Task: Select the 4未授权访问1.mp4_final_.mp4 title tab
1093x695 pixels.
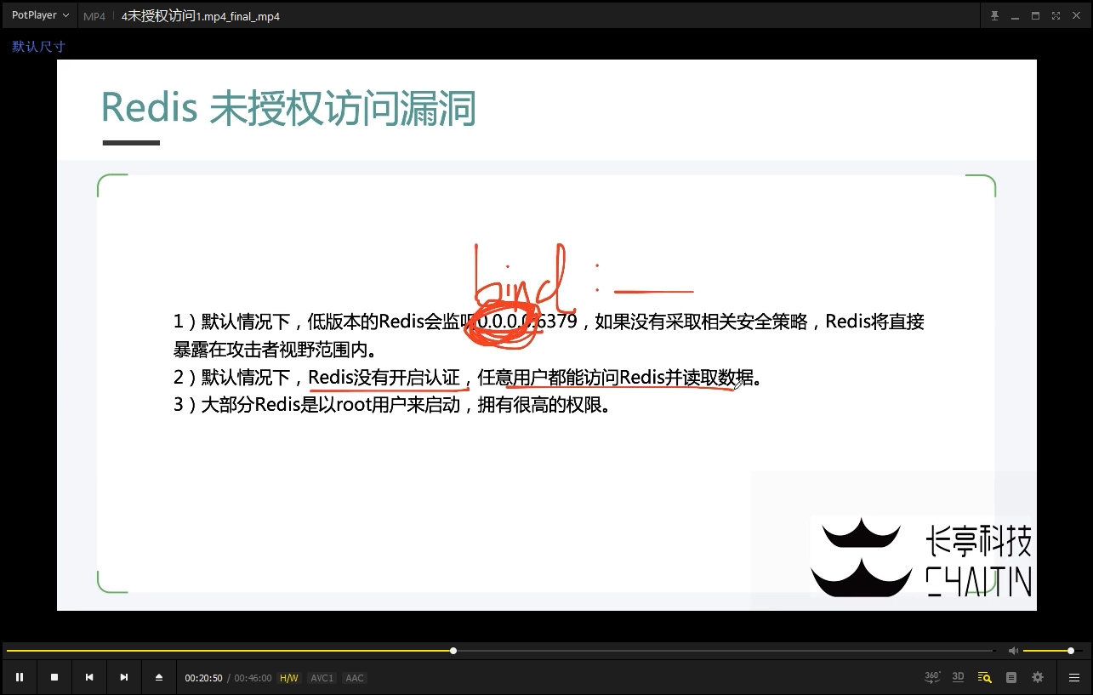Action: (x=200, y=15)
